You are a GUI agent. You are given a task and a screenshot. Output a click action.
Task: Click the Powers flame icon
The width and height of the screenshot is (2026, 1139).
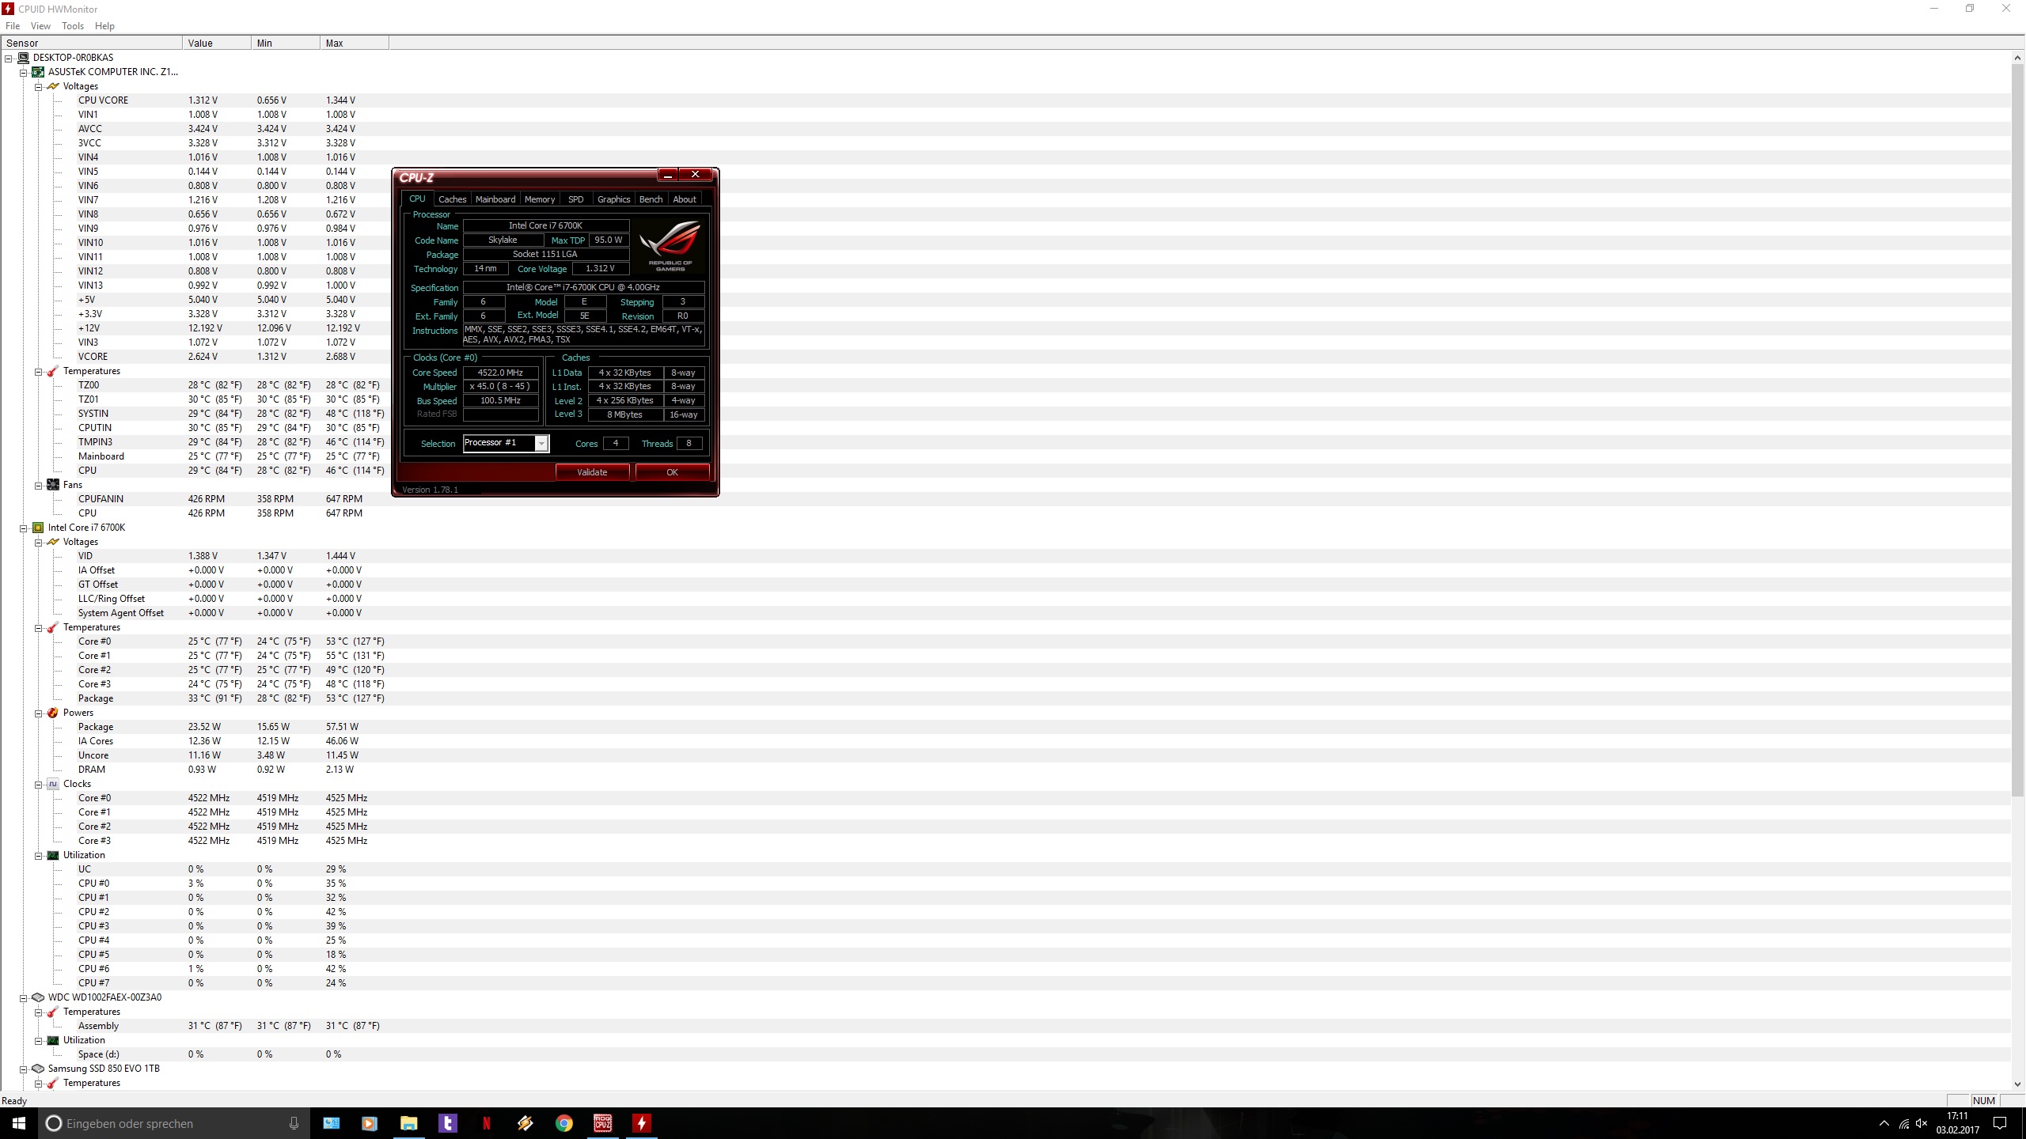(x=53, y=713)
